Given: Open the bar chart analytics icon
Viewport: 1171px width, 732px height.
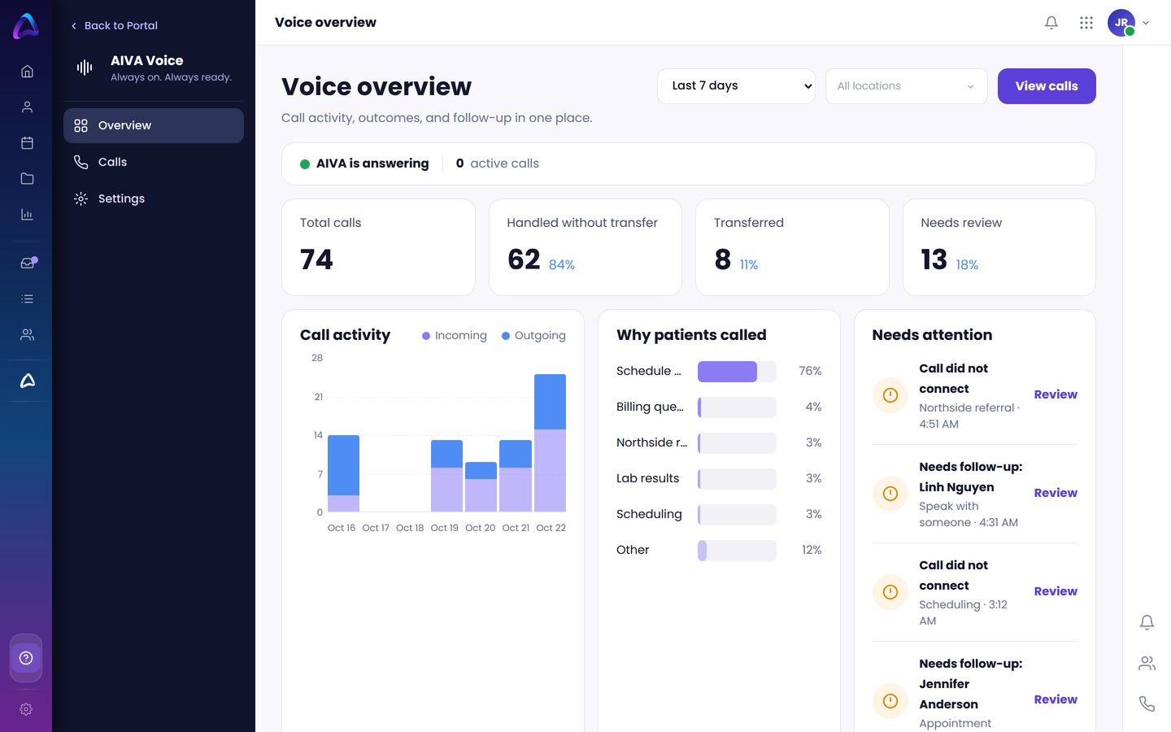Looking at the screenshot, I should click(27, 215).
